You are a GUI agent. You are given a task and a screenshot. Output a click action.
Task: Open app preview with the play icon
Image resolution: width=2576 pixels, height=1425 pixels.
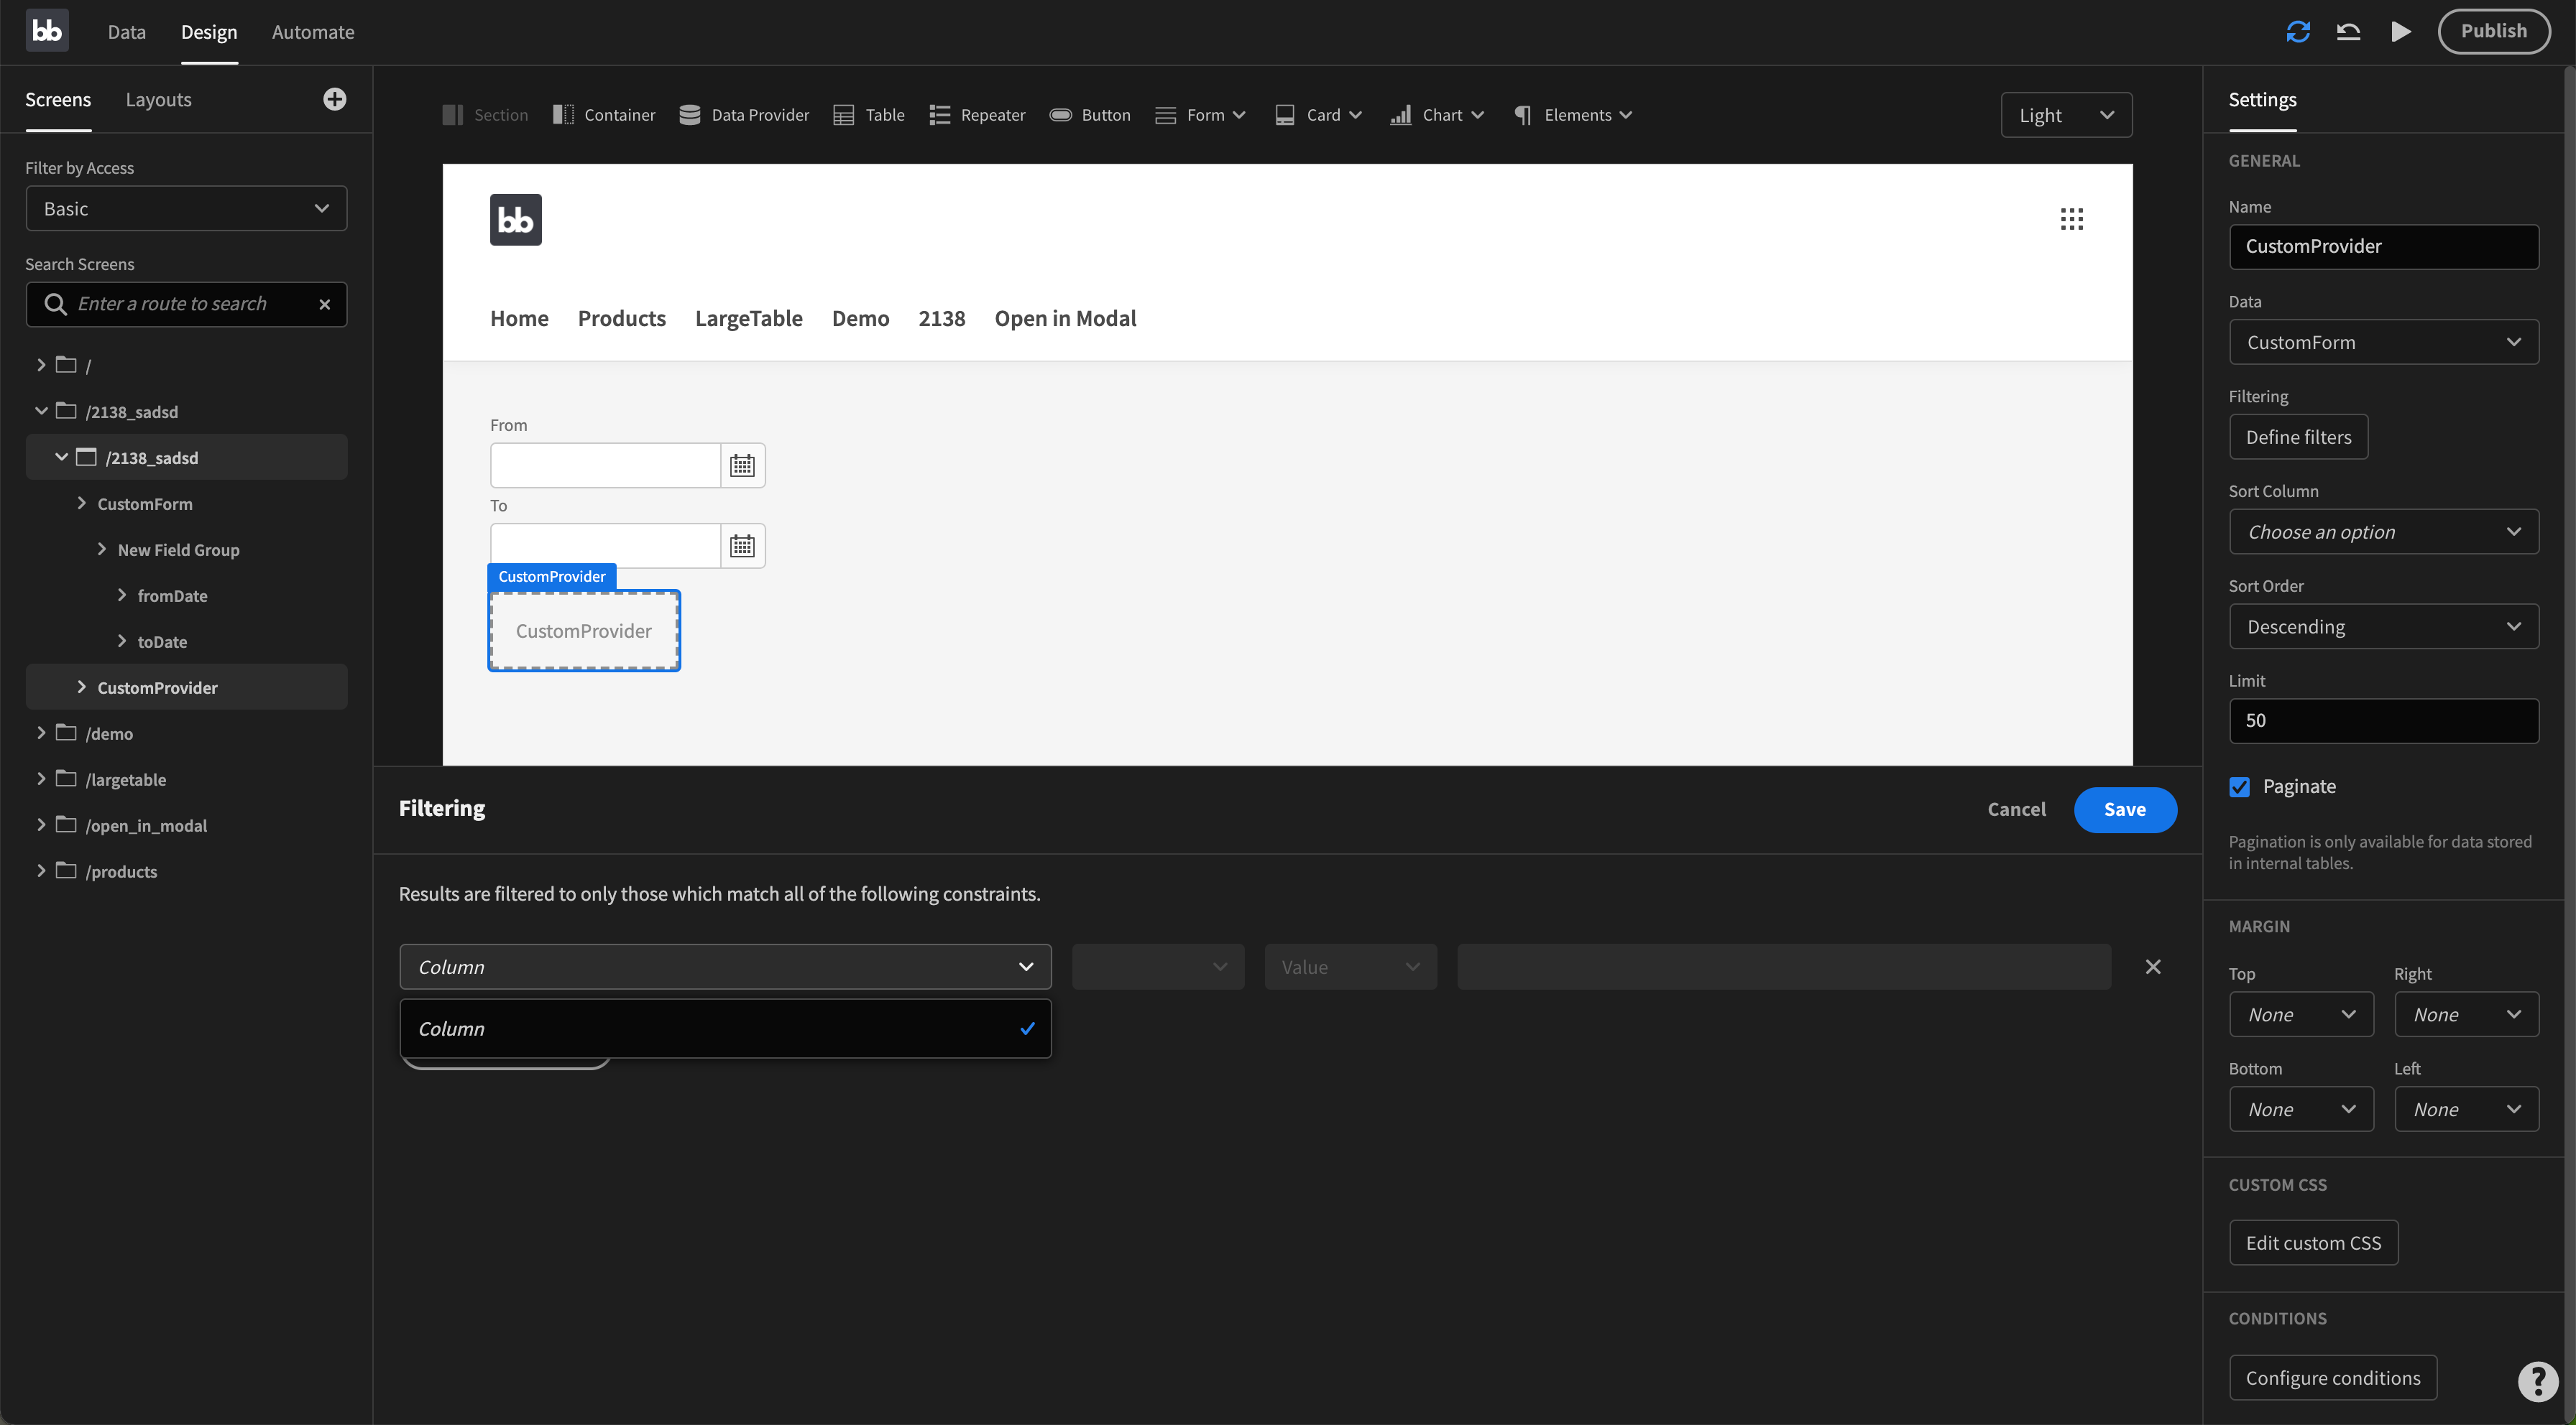[x=2400, y=31]
